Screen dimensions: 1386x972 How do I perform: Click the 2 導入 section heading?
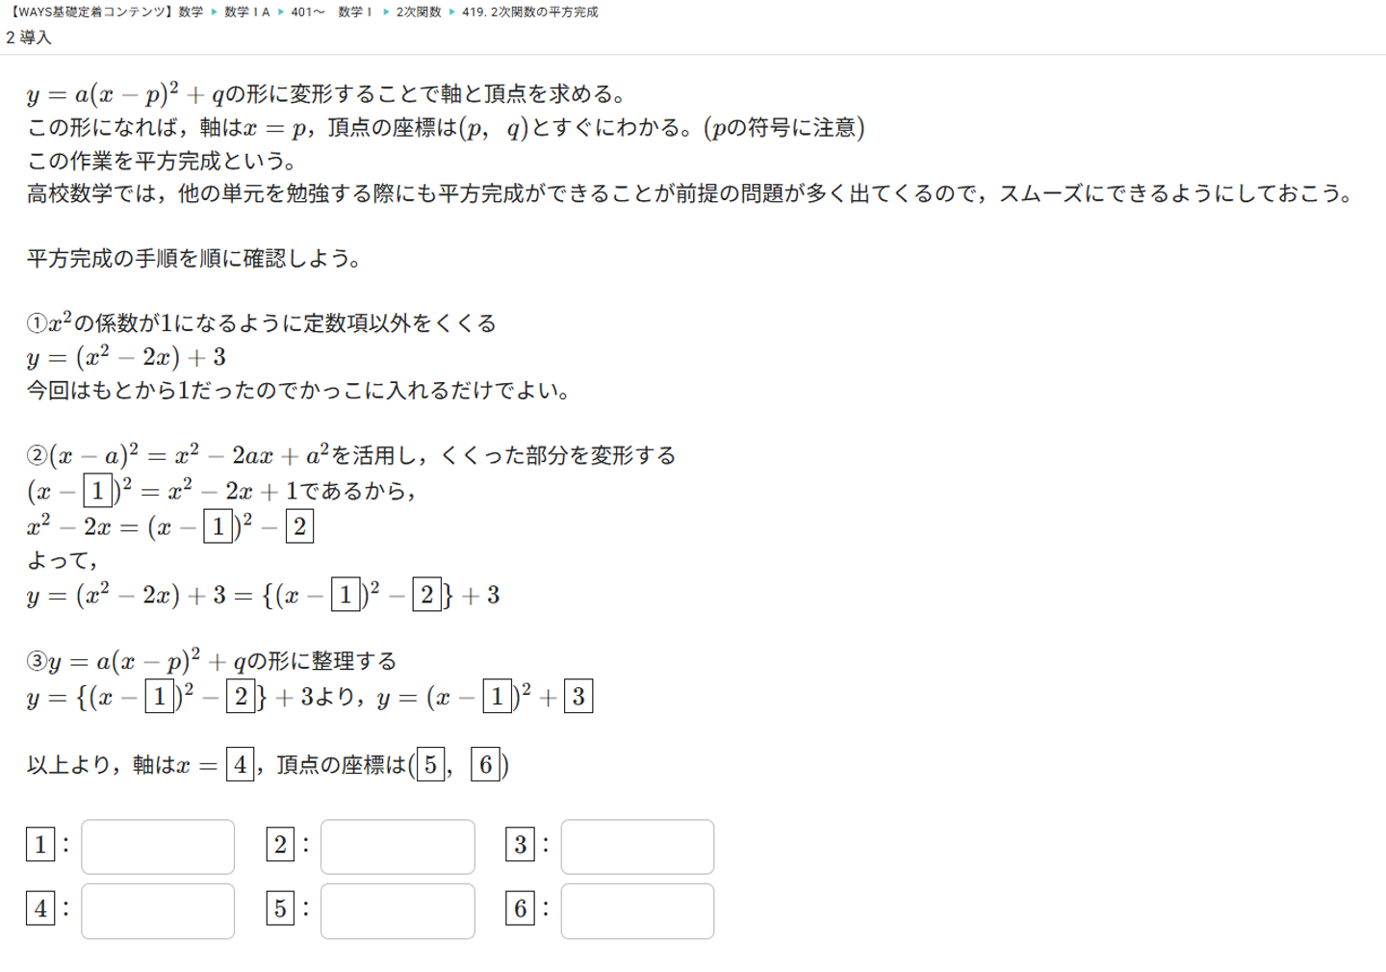(29, 38)
